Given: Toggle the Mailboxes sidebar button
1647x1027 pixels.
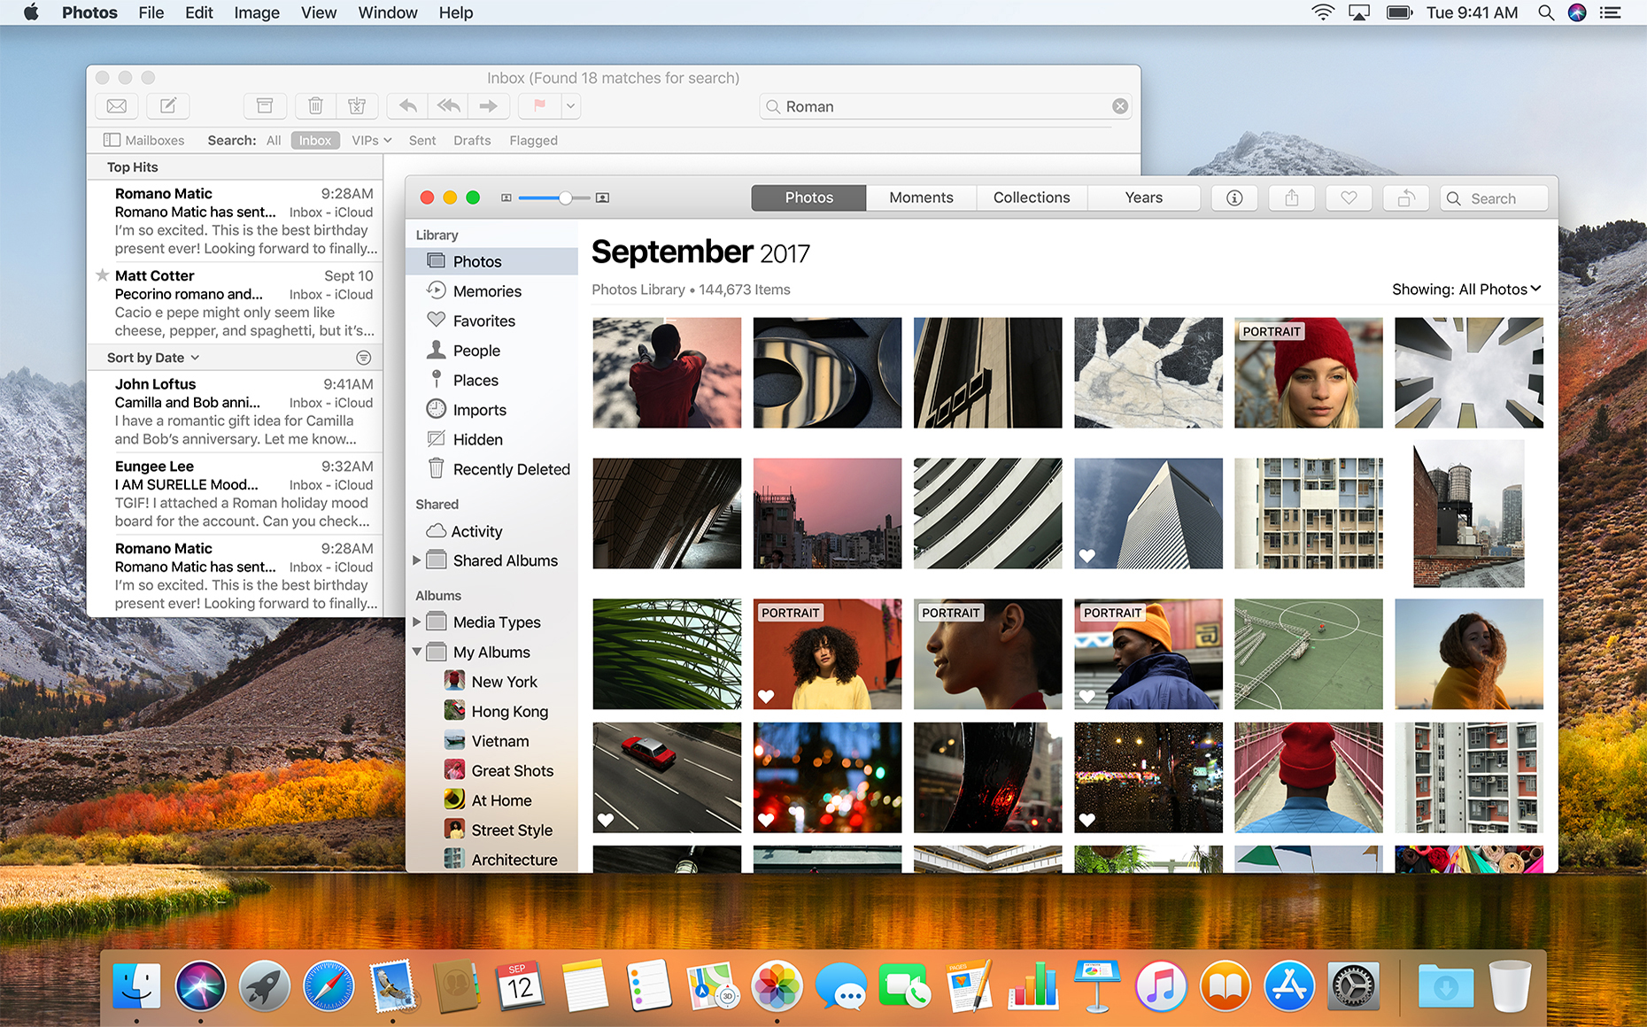Looking at the screenshot, I should point(144,140).
